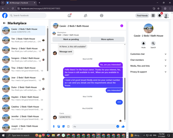
Task: Click the Facebook logo
Action: tap(5, 16)
